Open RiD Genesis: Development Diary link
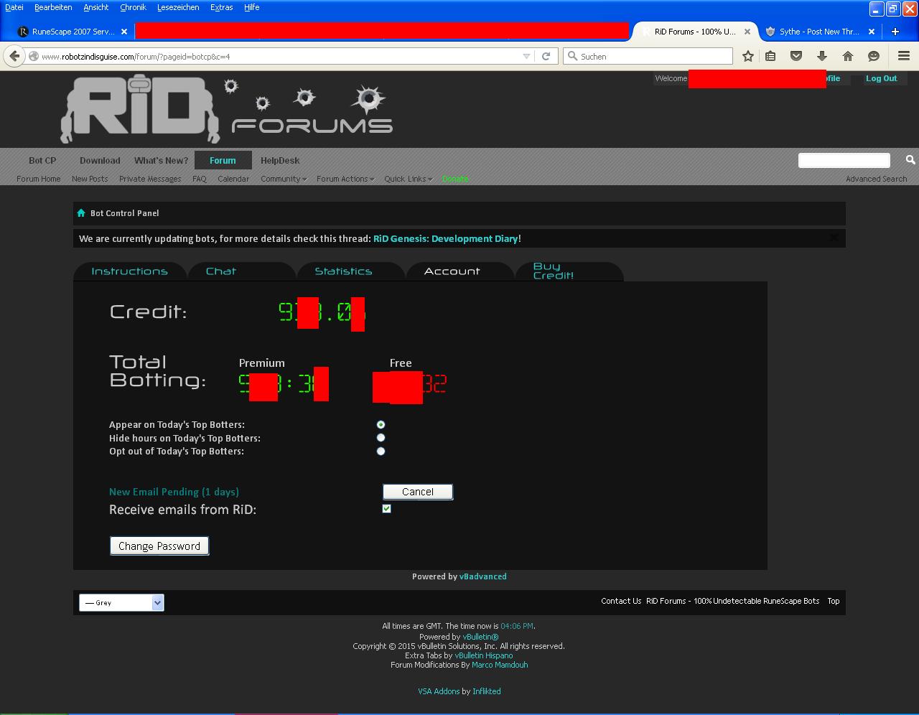This screenshot has height=715, width=919. tap(445, 238)
